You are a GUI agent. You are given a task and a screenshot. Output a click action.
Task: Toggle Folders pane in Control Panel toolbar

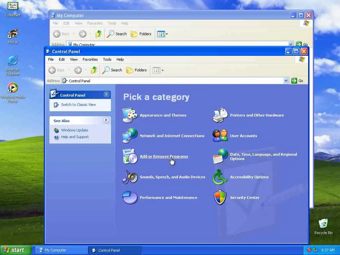(136, 70)
